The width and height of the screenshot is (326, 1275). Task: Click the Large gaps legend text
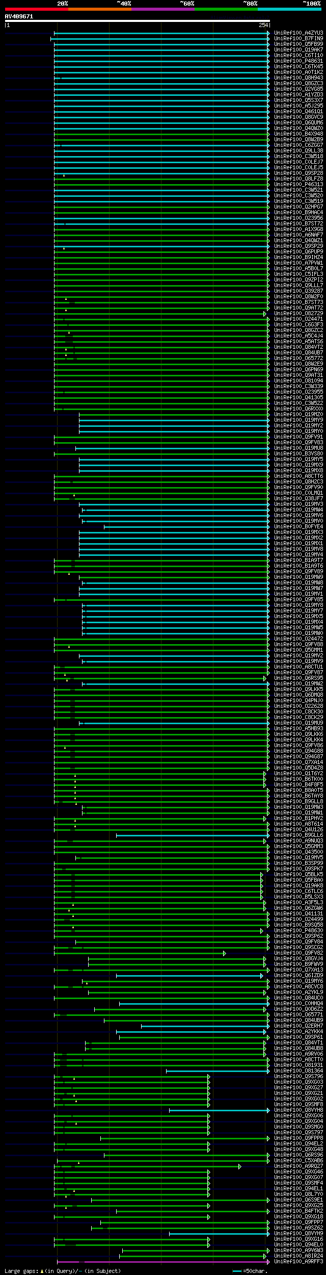63,1270
